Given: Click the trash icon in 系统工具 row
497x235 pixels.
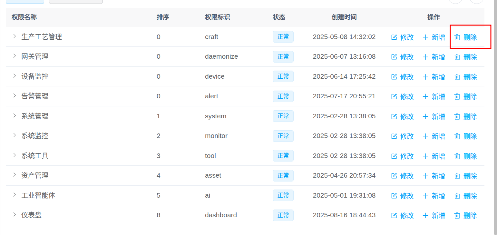Looking at the screenshot, I should [x=457, y=156].
